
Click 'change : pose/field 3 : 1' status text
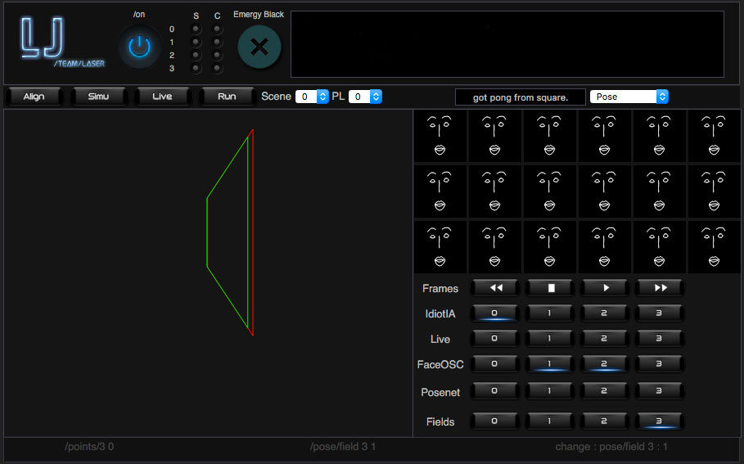[x=611, y=447]
